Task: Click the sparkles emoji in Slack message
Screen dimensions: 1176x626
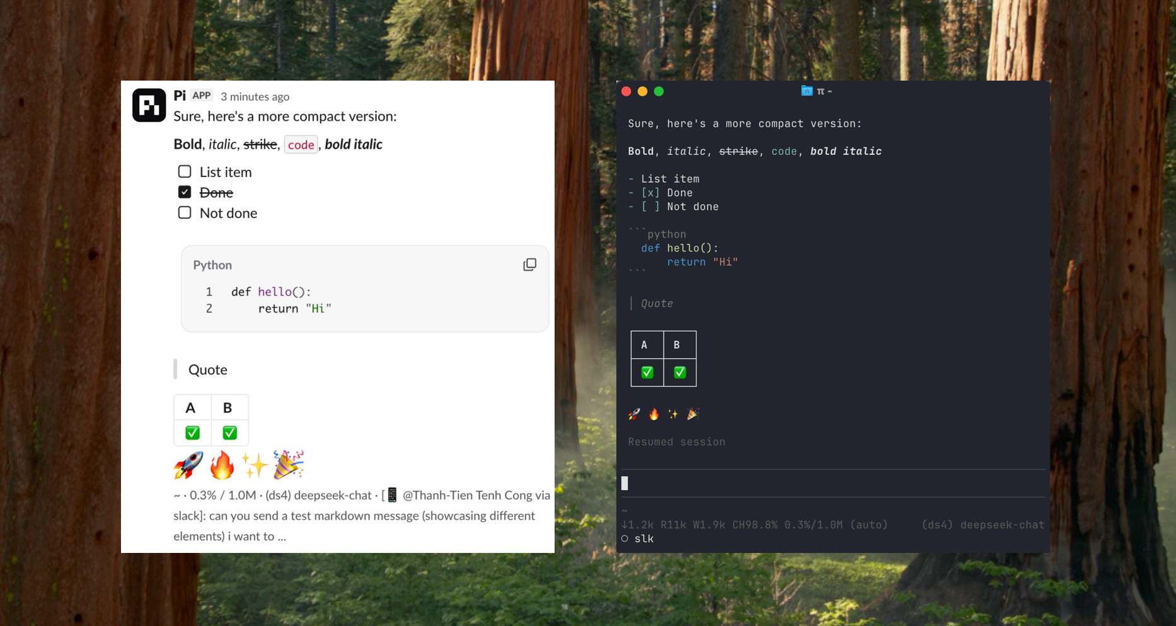Action: pyautogui.click(x=255, y=465)
